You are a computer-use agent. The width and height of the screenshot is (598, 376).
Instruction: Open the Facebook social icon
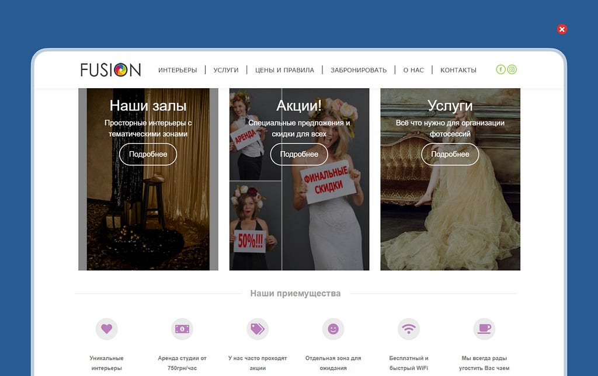pyautogui.click(x=500, y=69)
